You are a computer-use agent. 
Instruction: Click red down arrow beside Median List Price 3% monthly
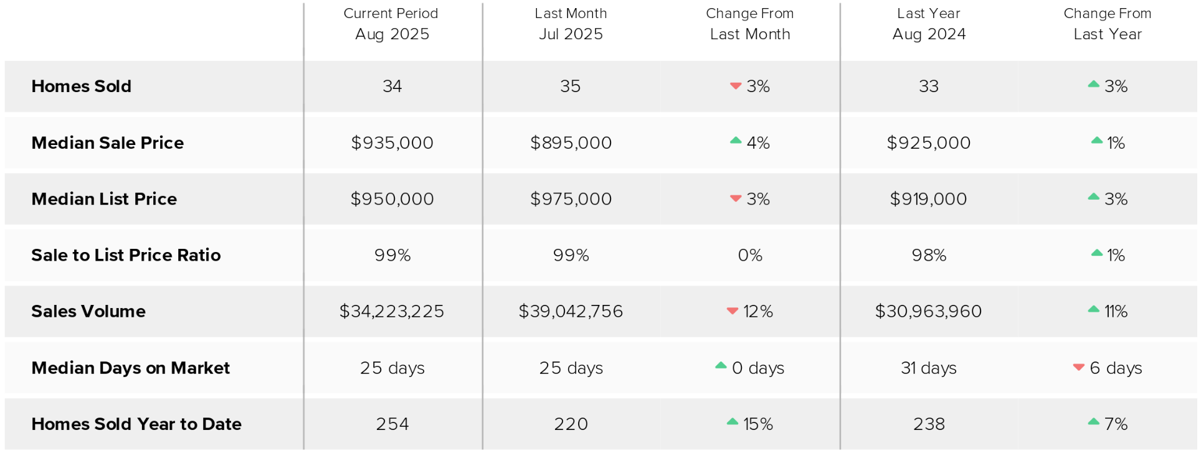tap(736, 198)
